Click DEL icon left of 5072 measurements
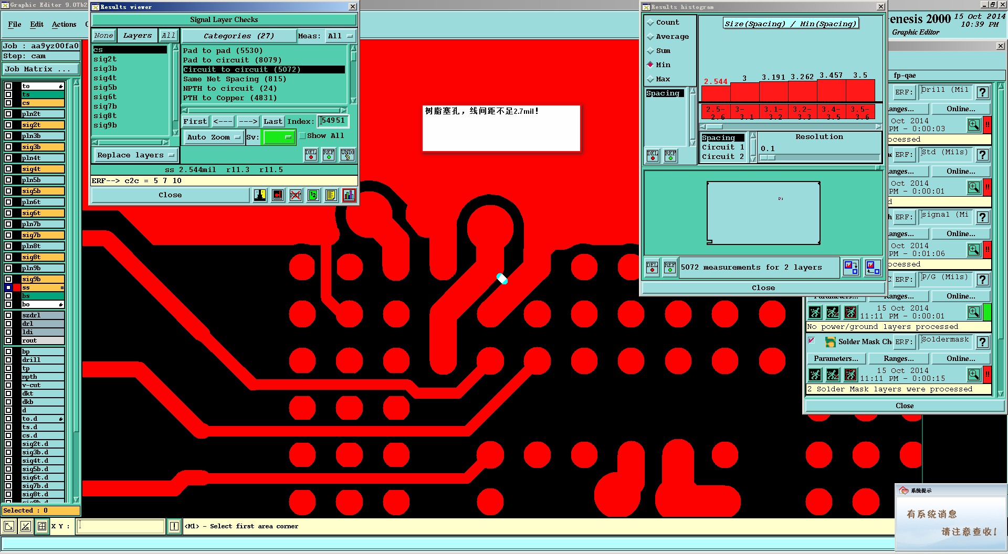This screenshot has width=1008, height=554. [652, 268]
